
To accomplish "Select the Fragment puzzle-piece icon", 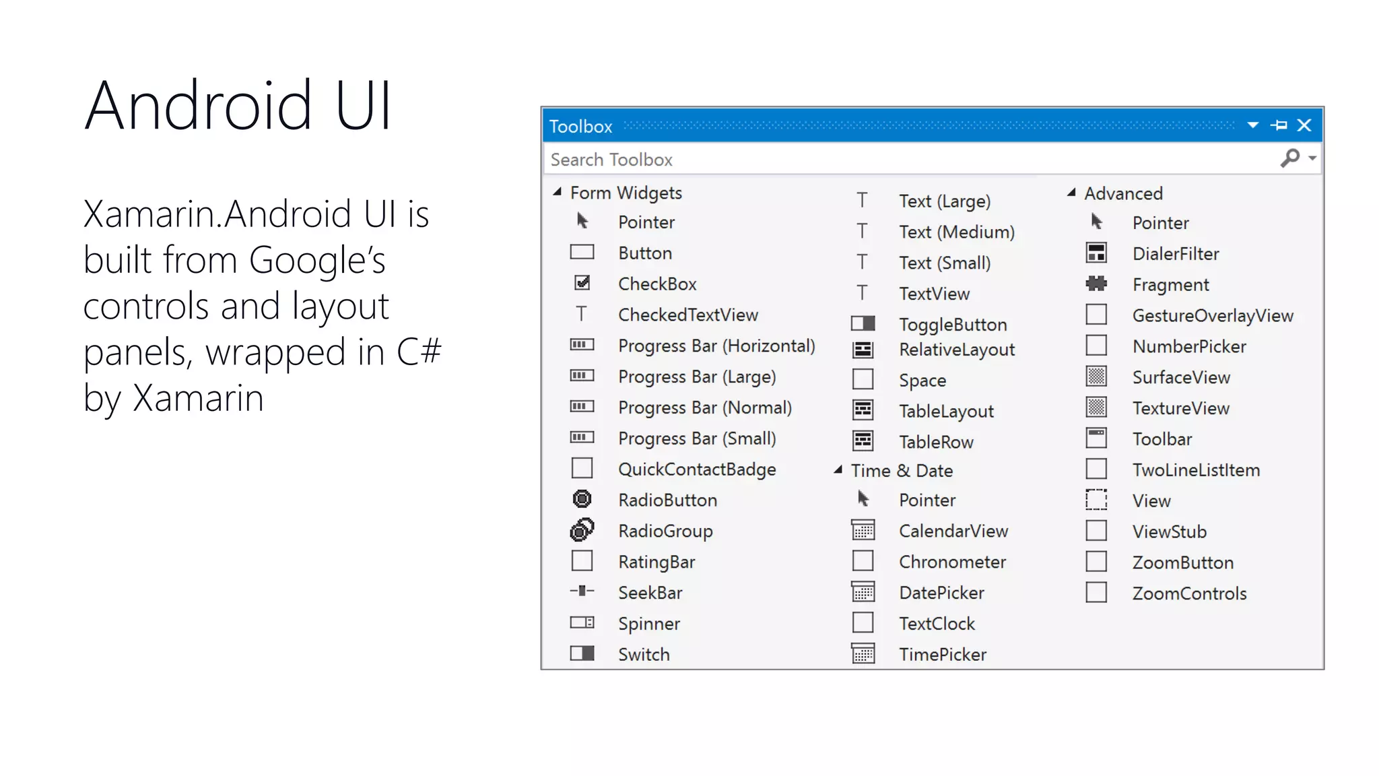I will 1097,284.
